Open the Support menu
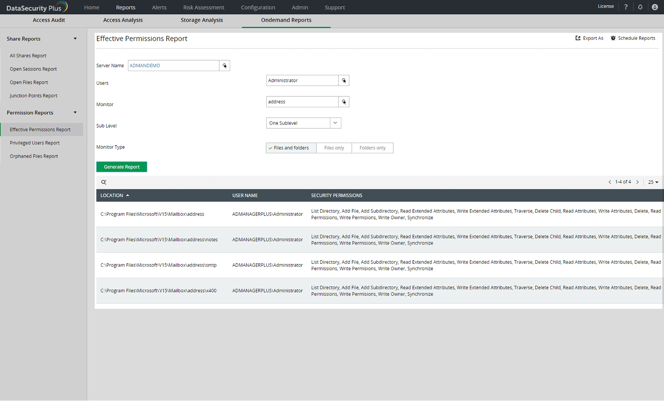664x401 pixels. 335,7
